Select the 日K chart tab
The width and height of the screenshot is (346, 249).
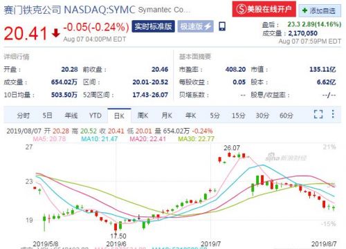pos(119,116)
